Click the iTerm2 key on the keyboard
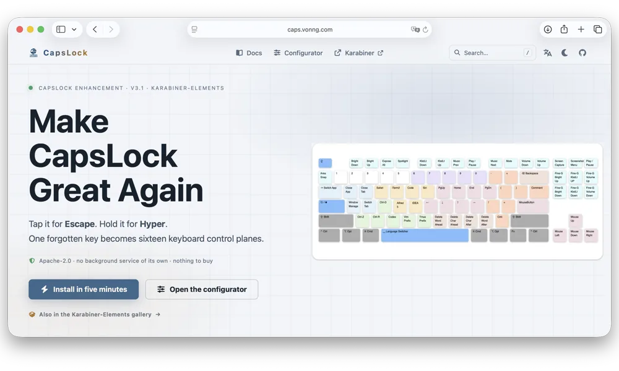Image resolution: width=619 pixels, height=371 pixels. pos(397,192)
